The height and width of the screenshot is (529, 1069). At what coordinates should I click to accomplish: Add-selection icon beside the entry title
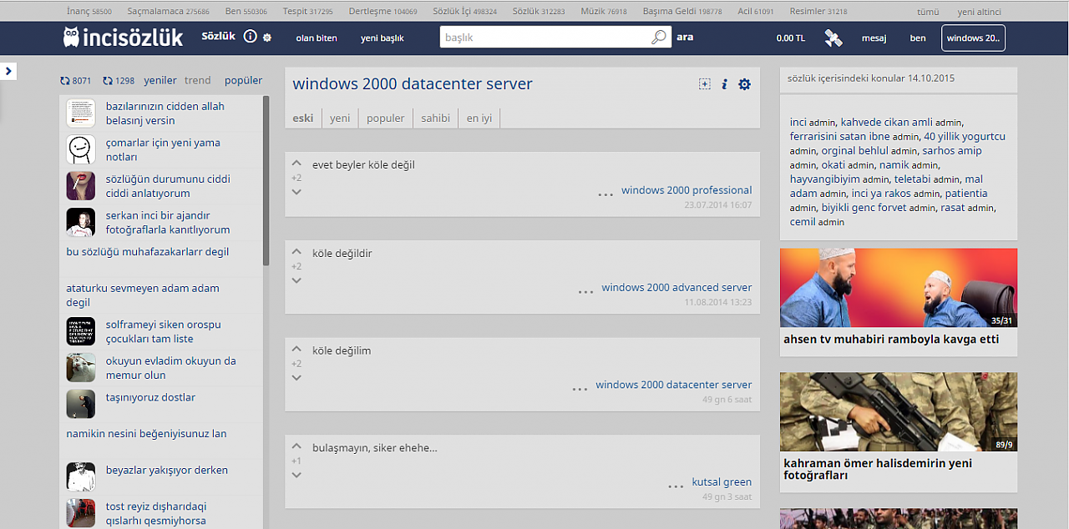[705, 84]
